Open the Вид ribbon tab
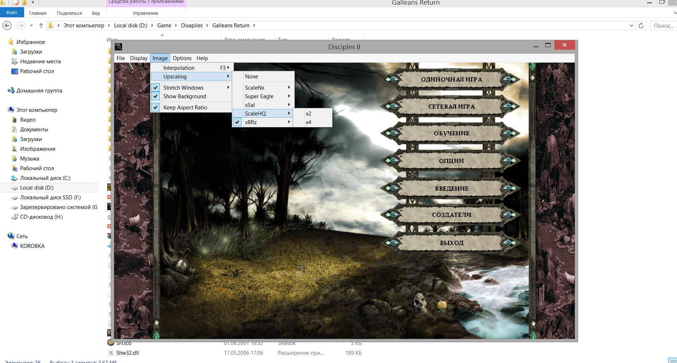The image size is (677, 363). click(x=96, y=13)
